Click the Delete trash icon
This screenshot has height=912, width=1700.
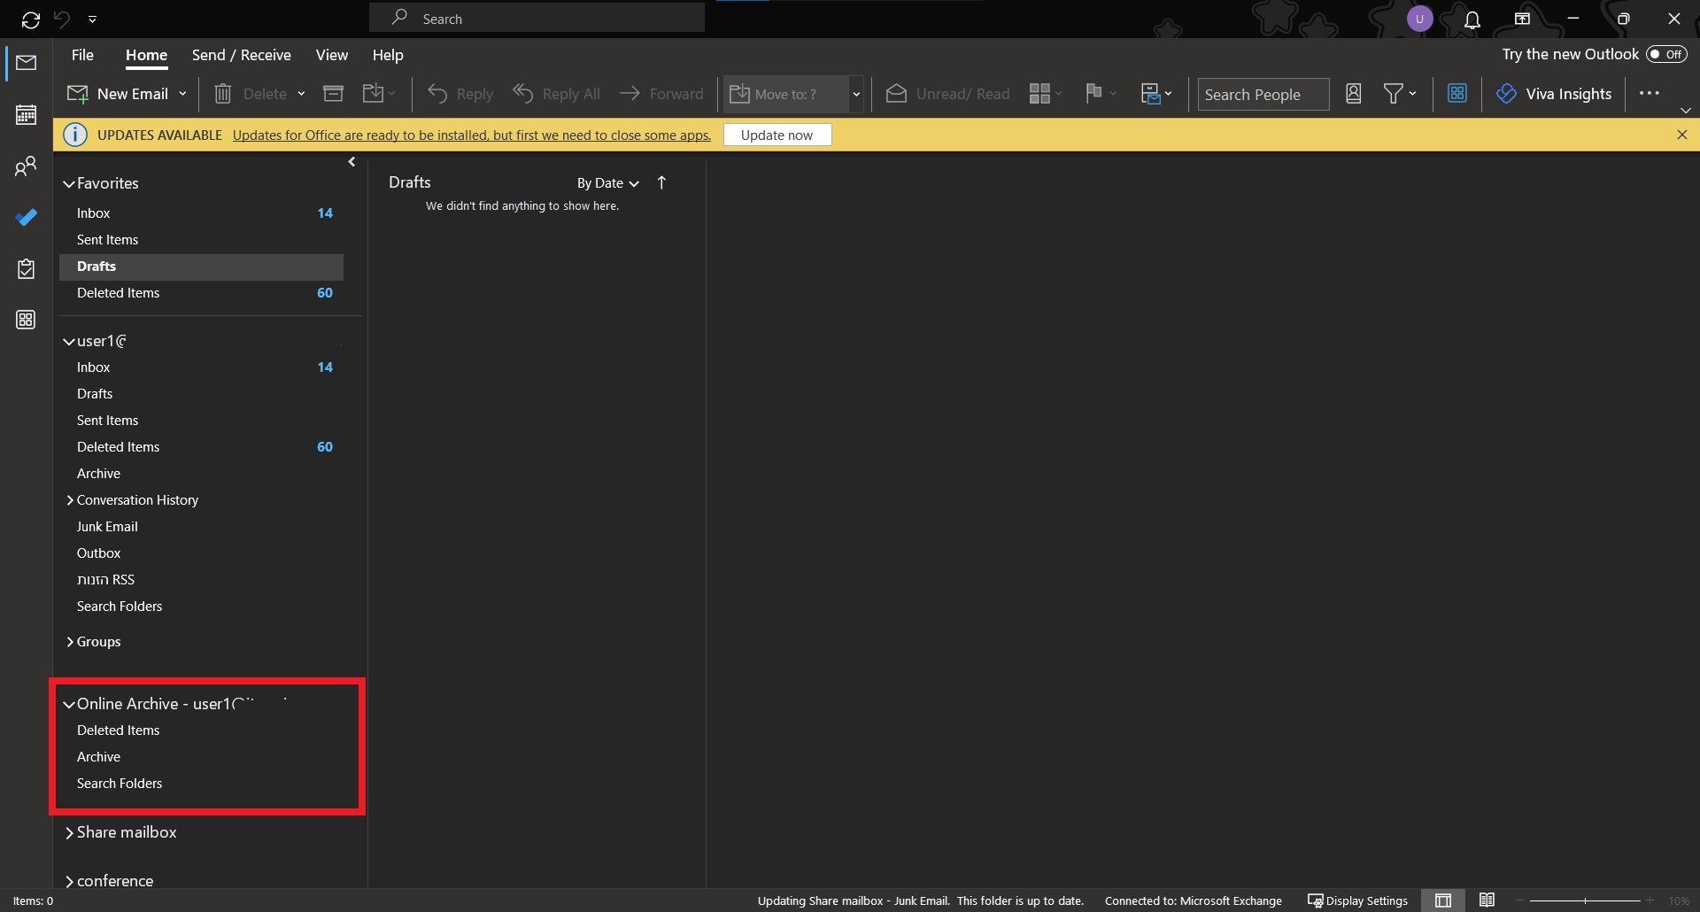click(x=223, y=94)
